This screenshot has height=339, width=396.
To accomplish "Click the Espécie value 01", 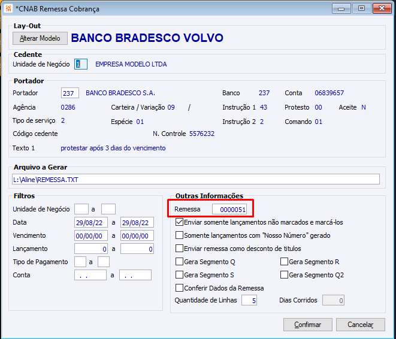I will (x=140, y=122).
